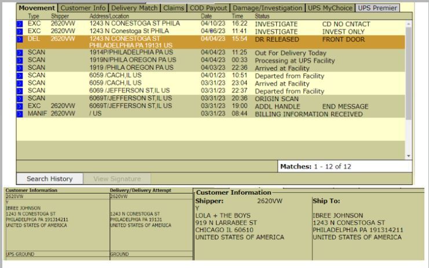The image size is (429, 268).
Task: Click arrow icon for 04/03/23 22:36 Arrived row
Action: [20, 68]
